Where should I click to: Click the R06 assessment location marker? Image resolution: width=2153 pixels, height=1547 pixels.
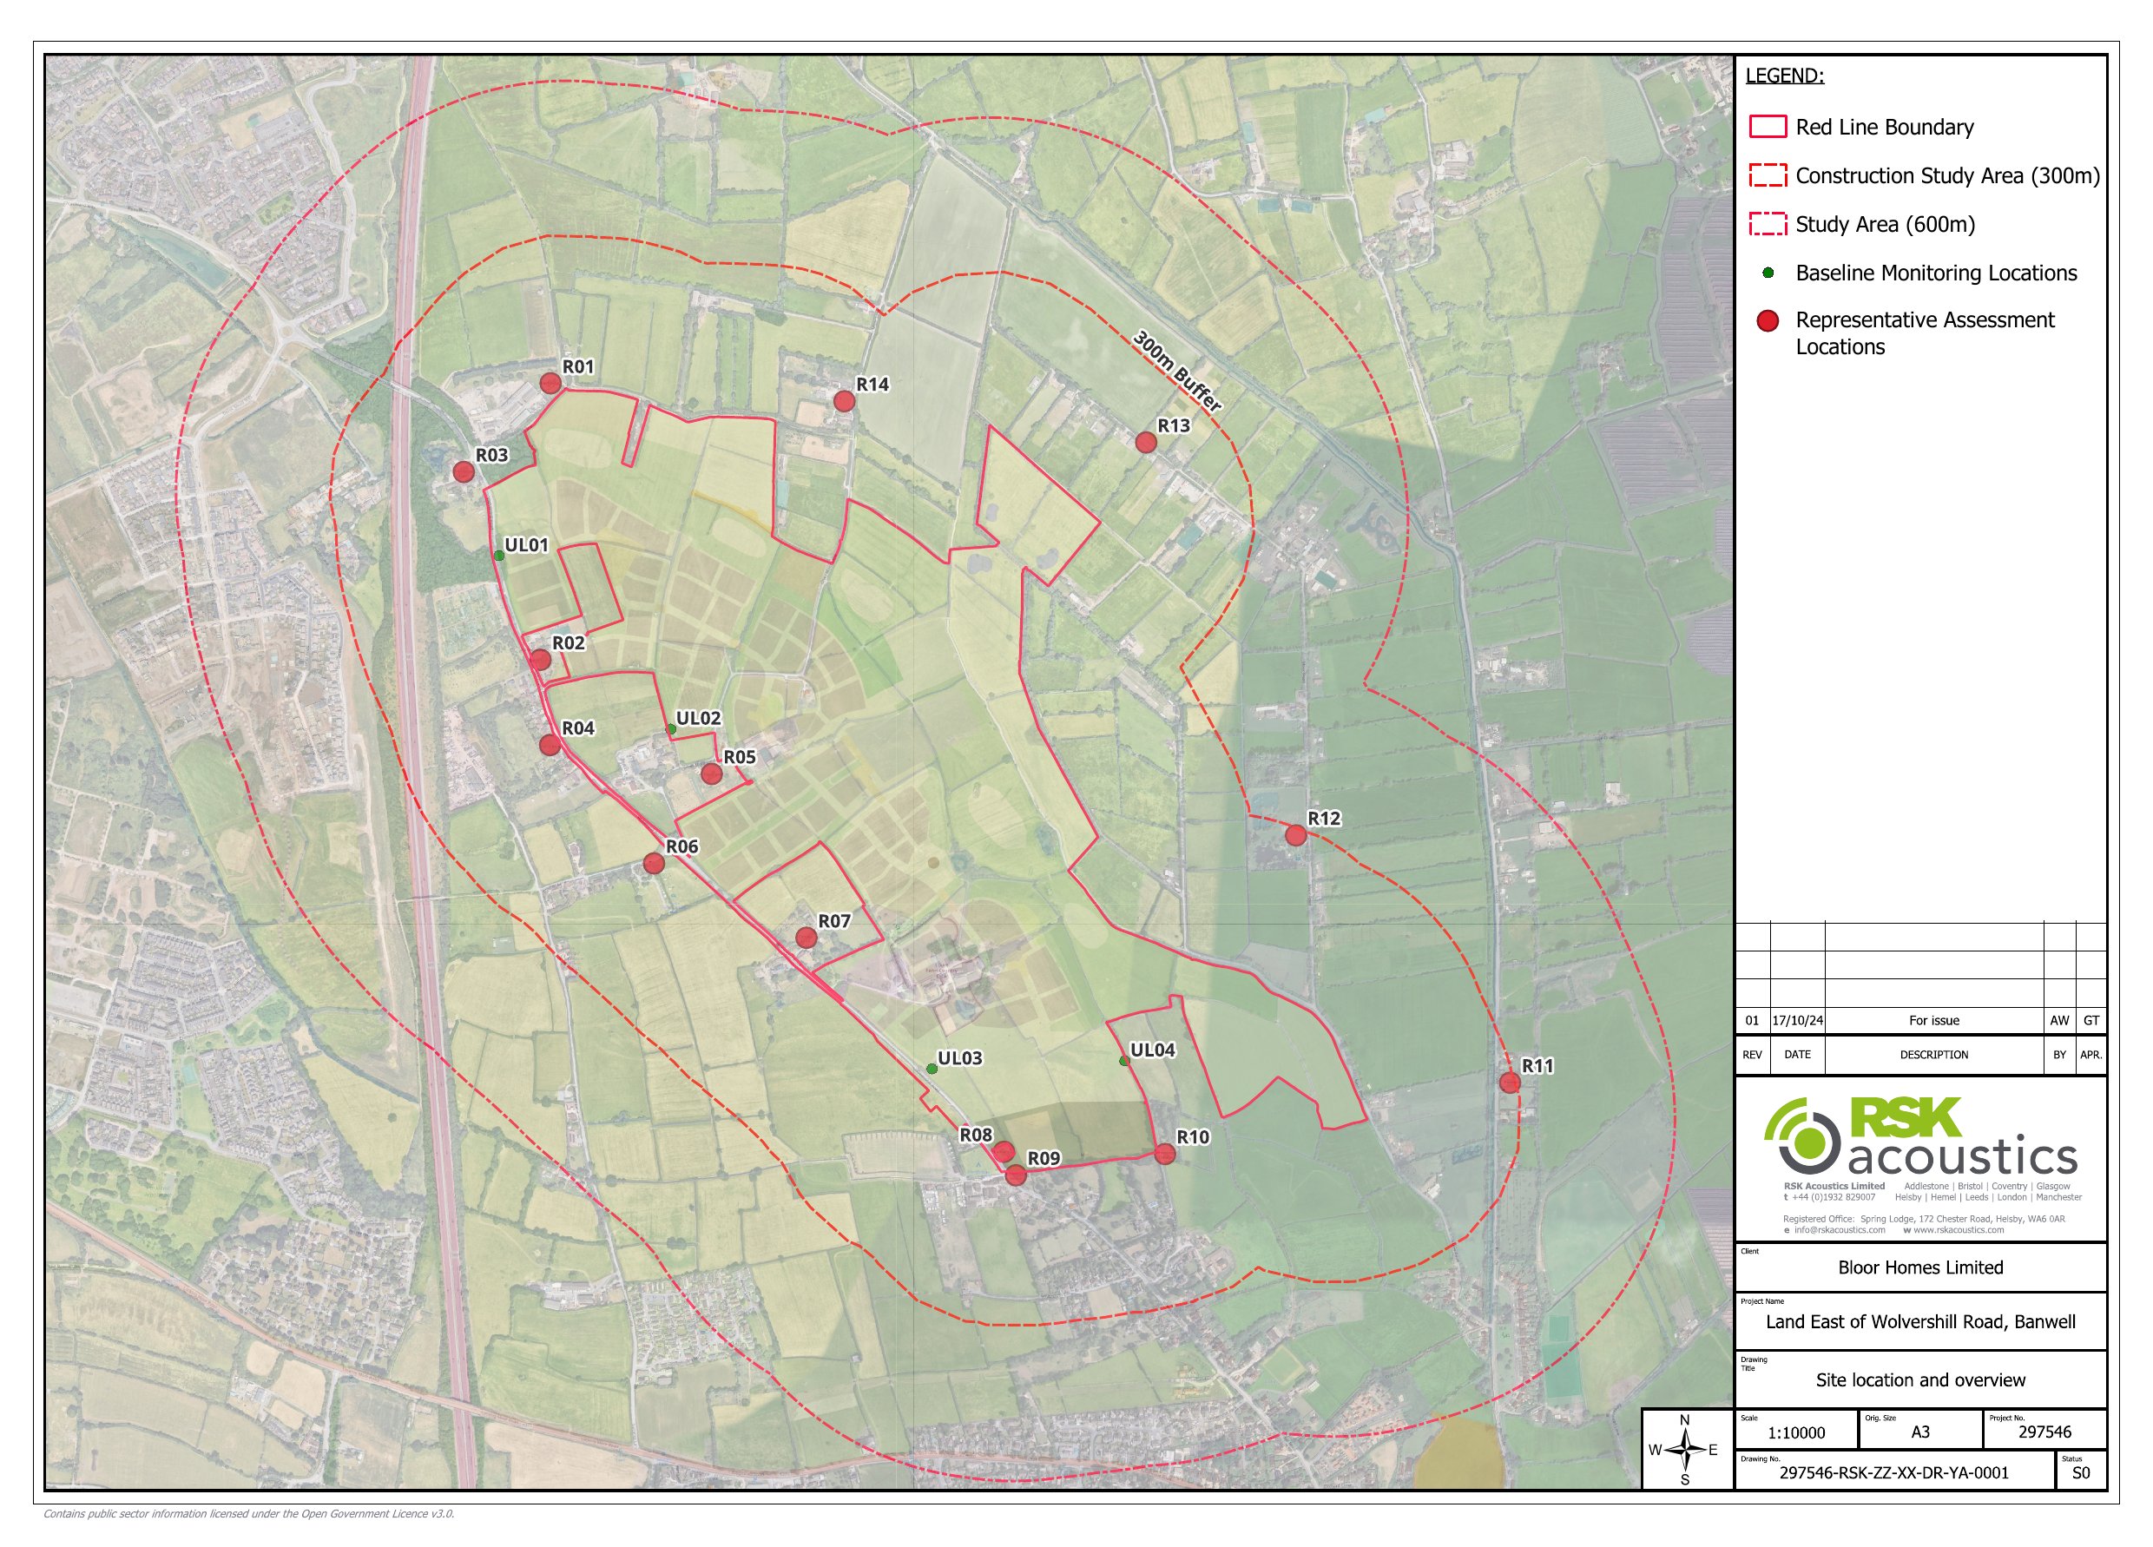click(654, 863)
